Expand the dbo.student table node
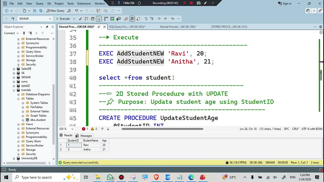This screenshot has width=324, height=182. 23,120
